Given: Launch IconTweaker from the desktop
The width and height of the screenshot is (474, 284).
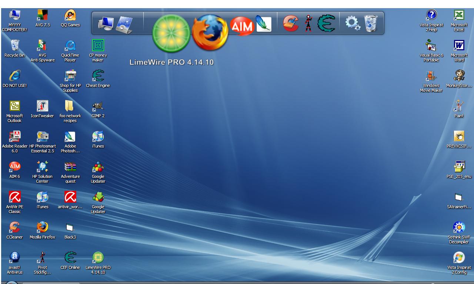Looking at the screenshot, I should tap(43, 109).
